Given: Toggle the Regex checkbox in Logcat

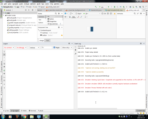Looking at the screenshot, I should pyautogui.click(x=54, y=47).
